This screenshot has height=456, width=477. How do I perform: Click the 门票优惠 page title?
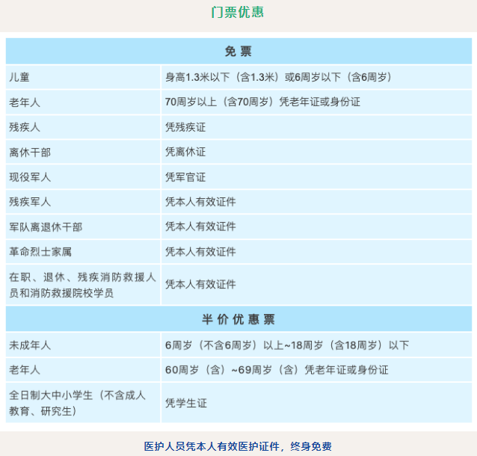pyautogui.click(x=238, y=12)
